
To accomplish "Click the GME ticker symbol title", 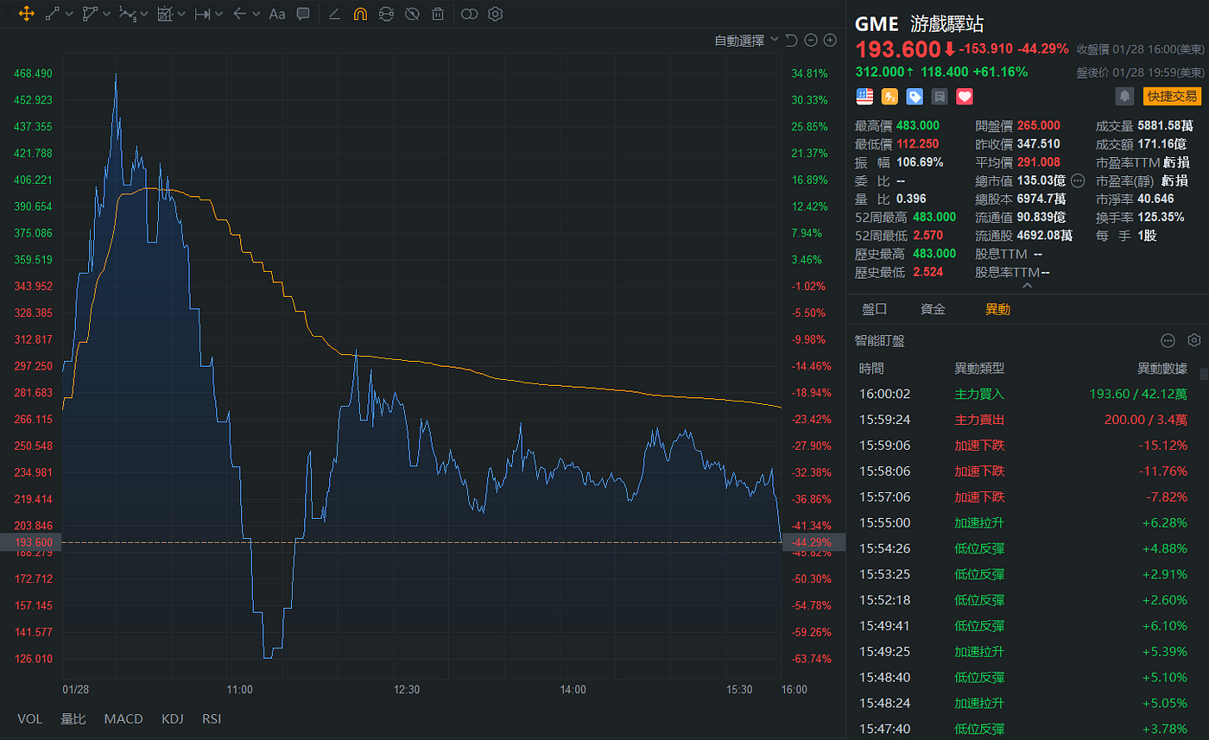I will click(877, 23).
